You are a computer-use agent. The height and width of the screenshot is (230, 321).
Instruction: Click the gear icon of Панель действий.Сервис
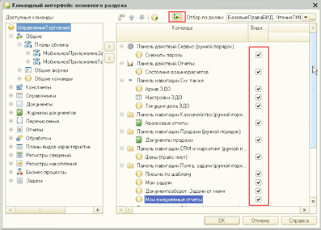[130, 47]
